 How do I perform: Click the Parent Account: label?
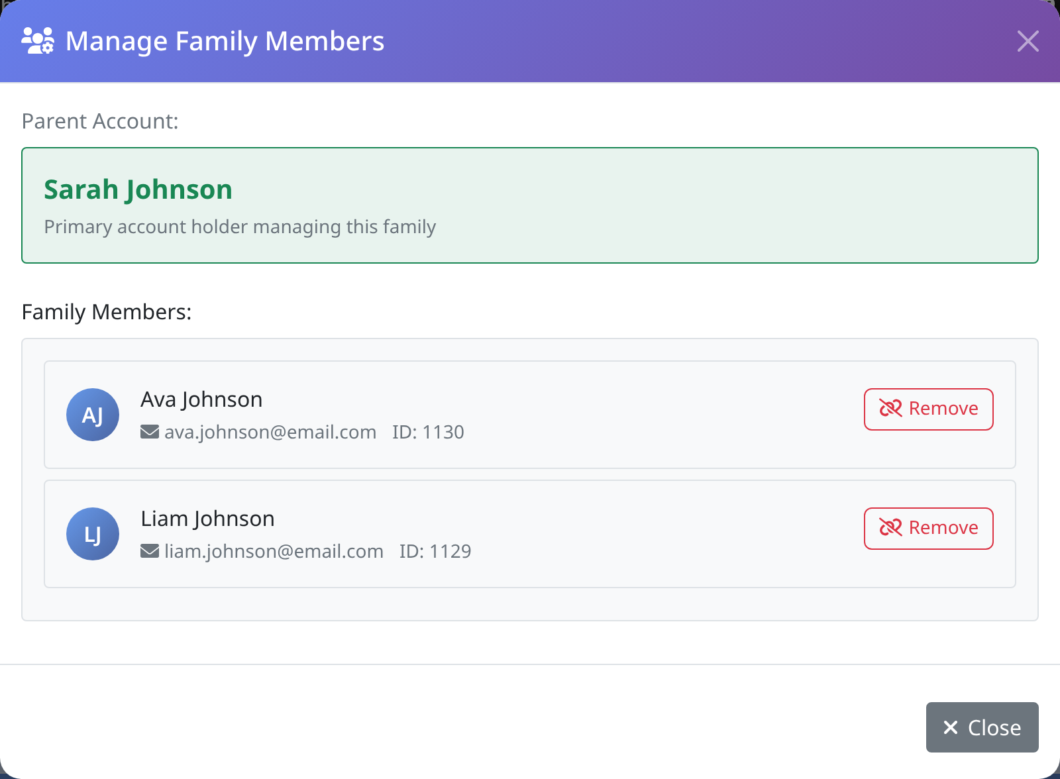point(100,121)
